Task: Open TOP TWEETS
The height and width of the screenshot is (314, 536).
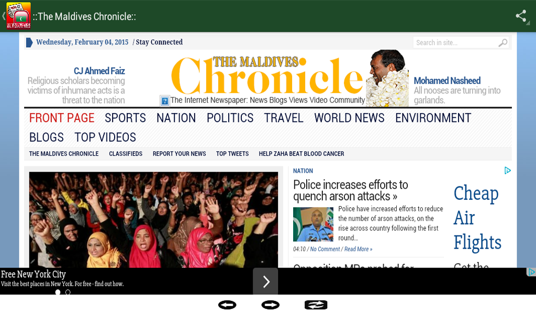Action: click(232, 154)
